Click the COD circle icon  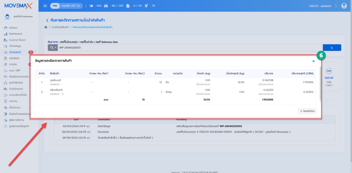(x=328, y=70)
